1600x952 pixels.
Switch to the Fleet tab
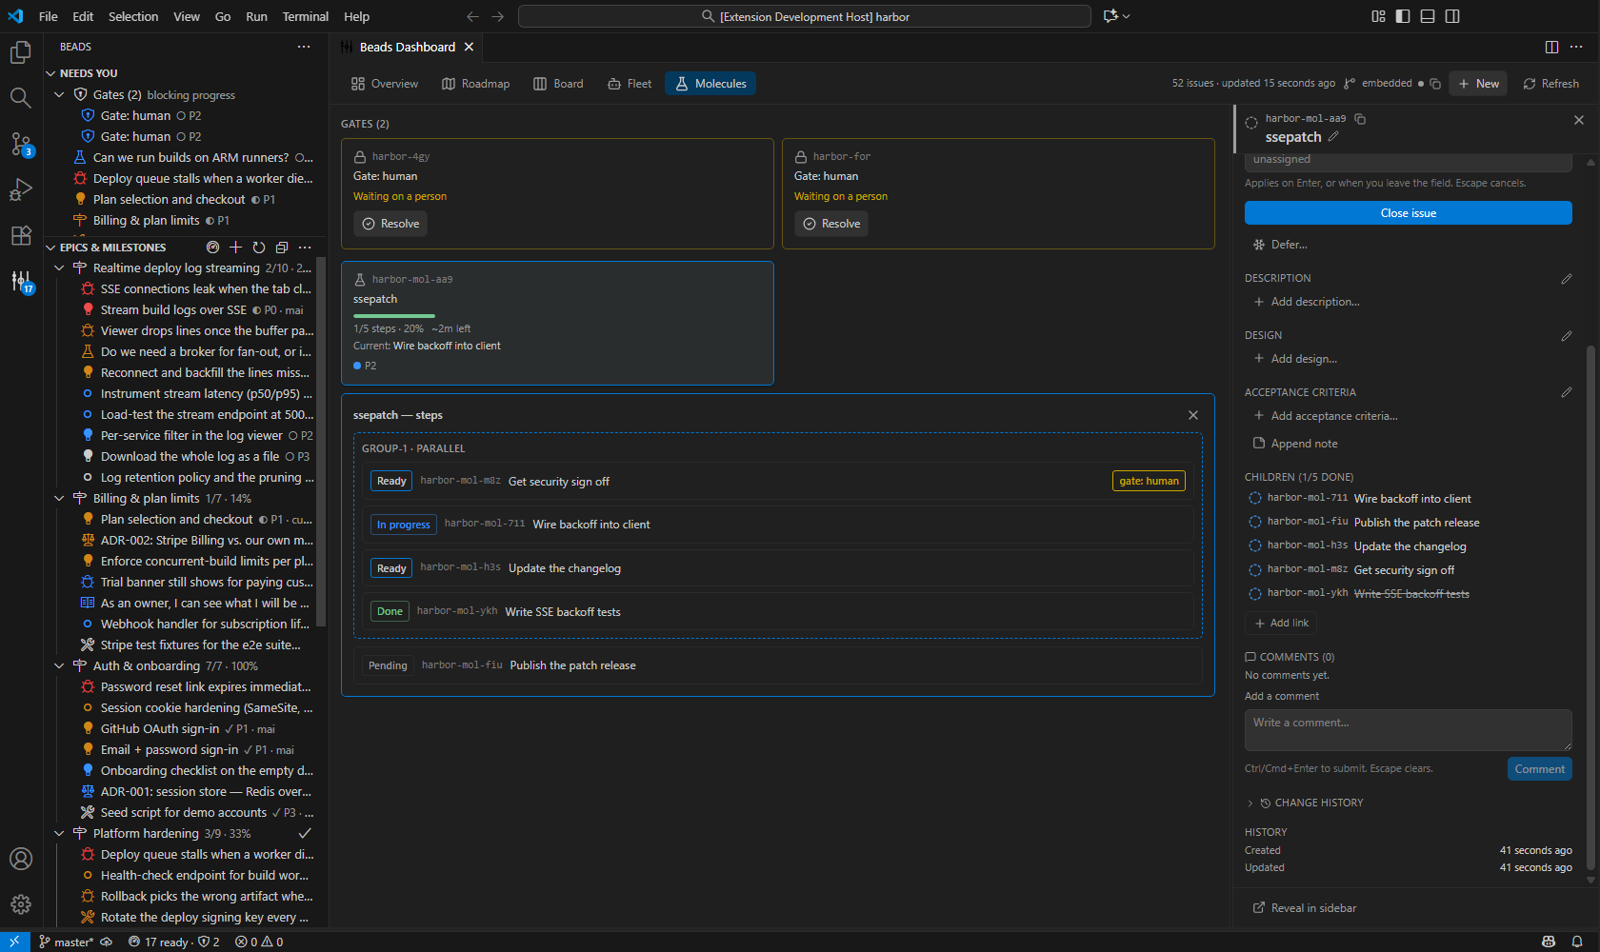click(x=630, y=84)
